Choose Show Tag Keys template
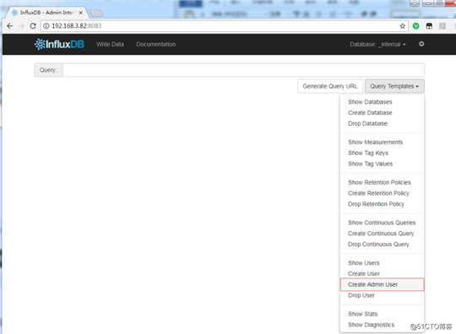The height and width of the screenshot is (334, 456). 368,153
